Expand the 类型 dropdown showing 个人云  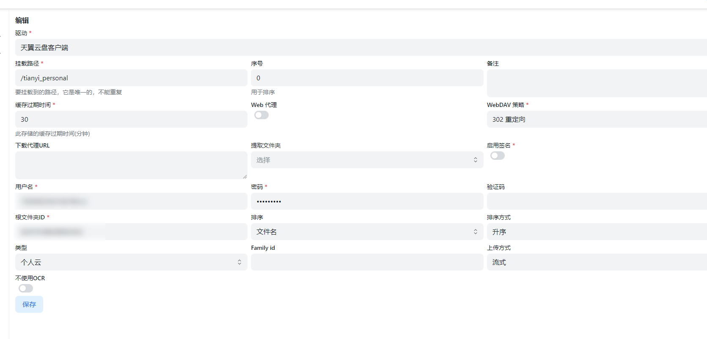click(x=131, y=262)
